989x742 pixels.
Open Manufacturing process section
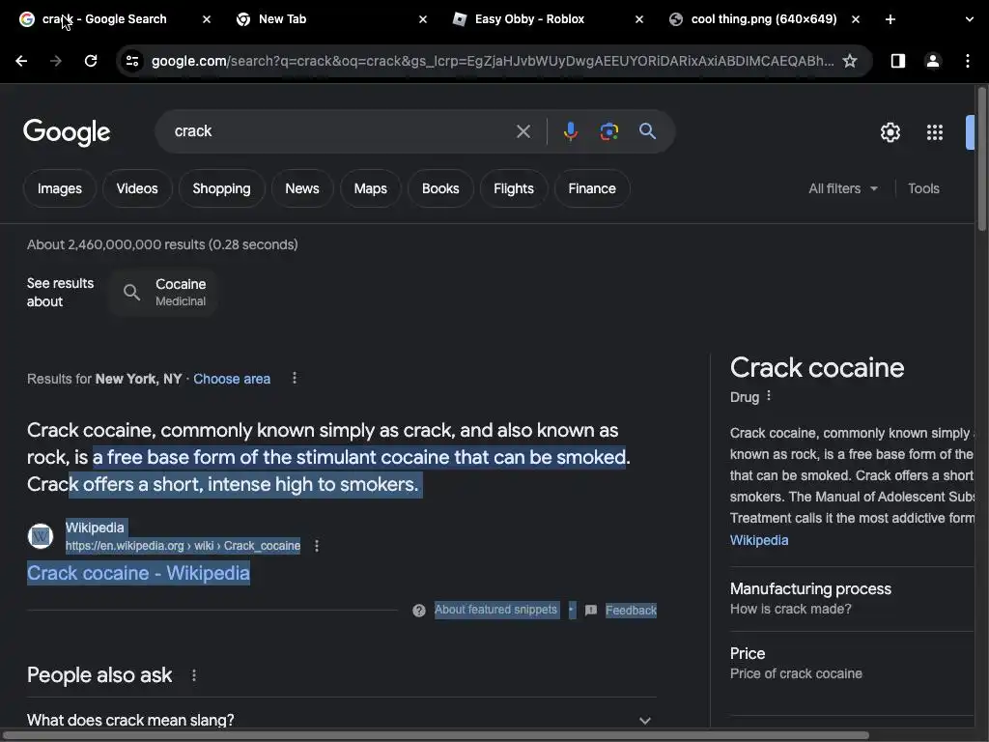point(852,598)
